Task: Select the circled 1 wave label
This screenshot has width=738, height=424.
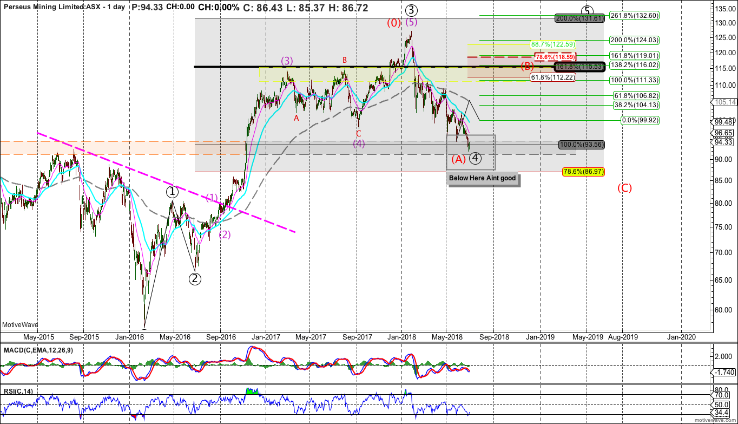Action: click(172, 192)
